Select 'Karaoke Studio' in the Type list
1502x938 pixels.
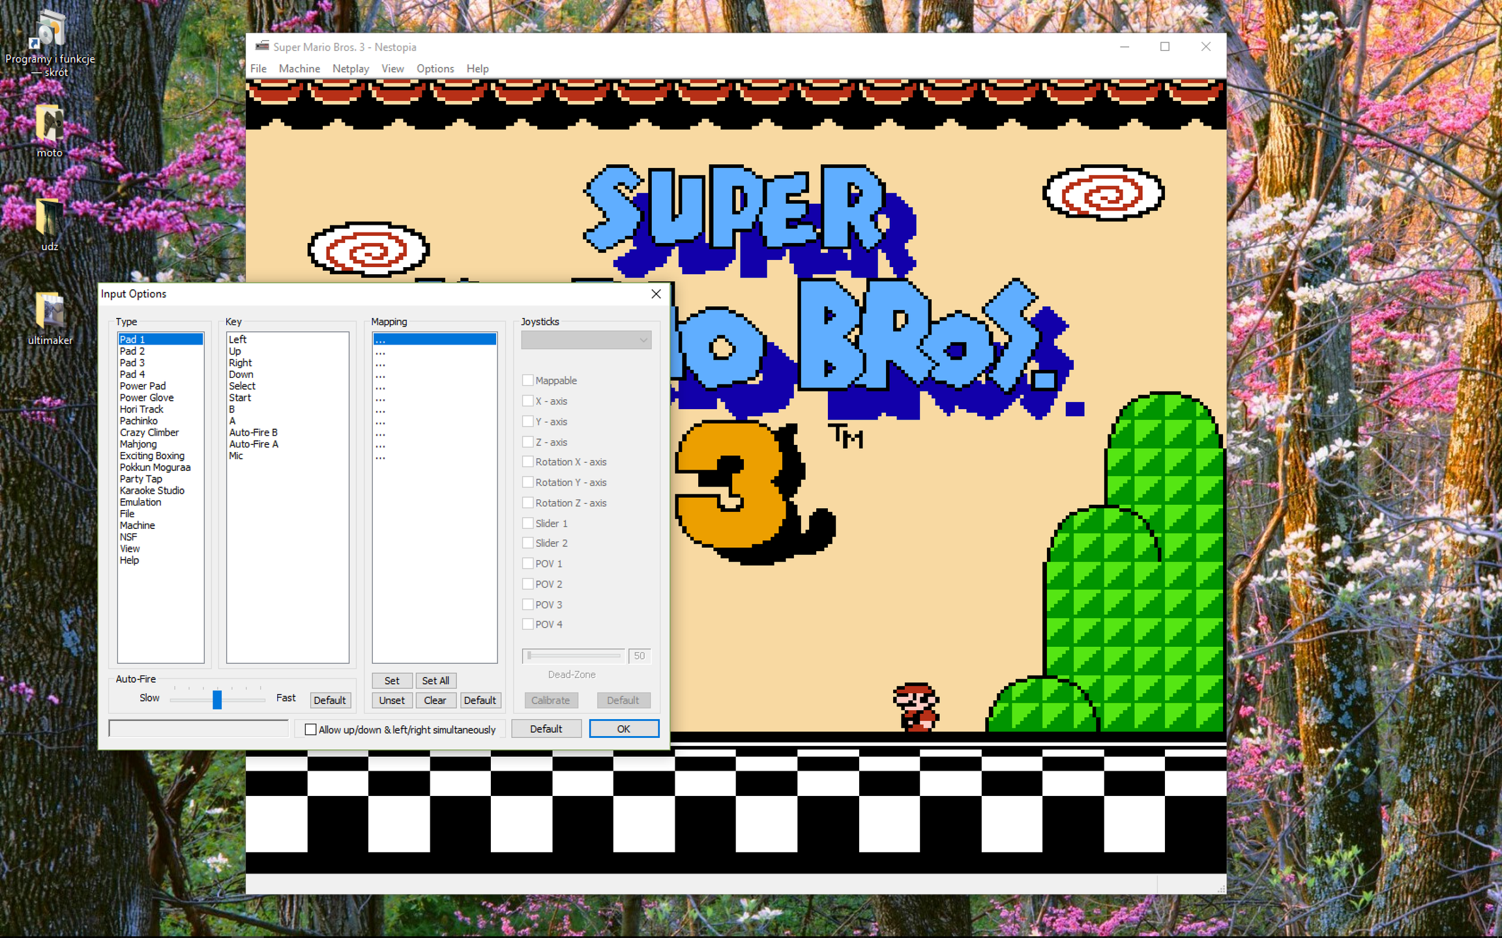160,490
